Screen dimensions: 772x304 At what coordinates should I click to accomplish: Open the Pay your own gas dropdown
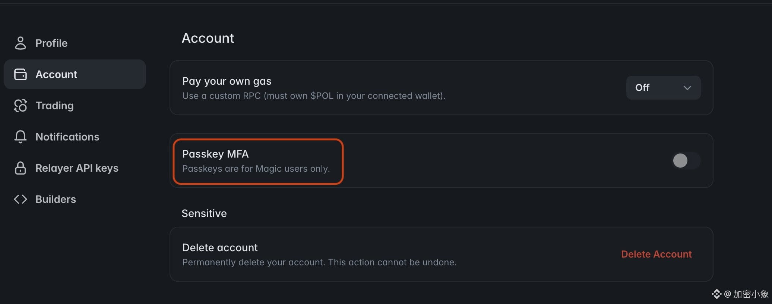[x=663, y=88]
